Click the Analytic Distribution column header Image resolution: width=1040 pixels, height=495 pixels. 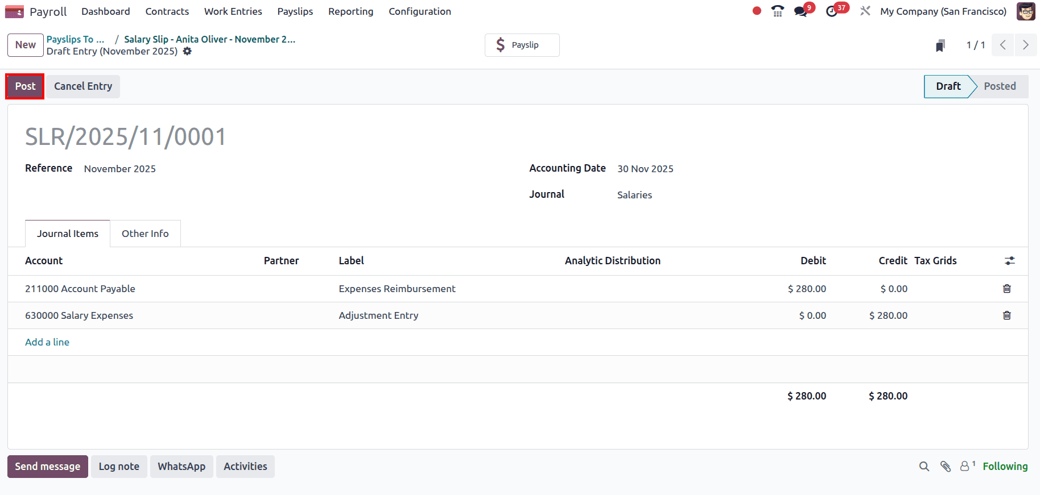click(x=613, y=261)
